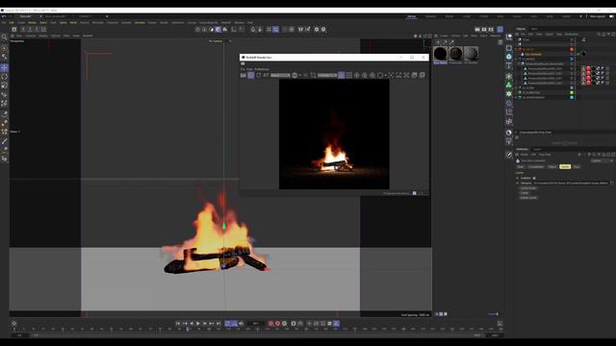Click the Filename path field in Cache tab
The width and height of the screenshot is (616, 346).
tap(571, 183)
